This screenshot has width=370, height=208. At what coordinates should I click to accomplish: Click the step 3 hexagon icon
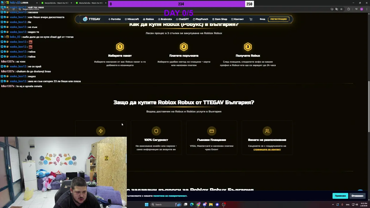pos(248,47)
